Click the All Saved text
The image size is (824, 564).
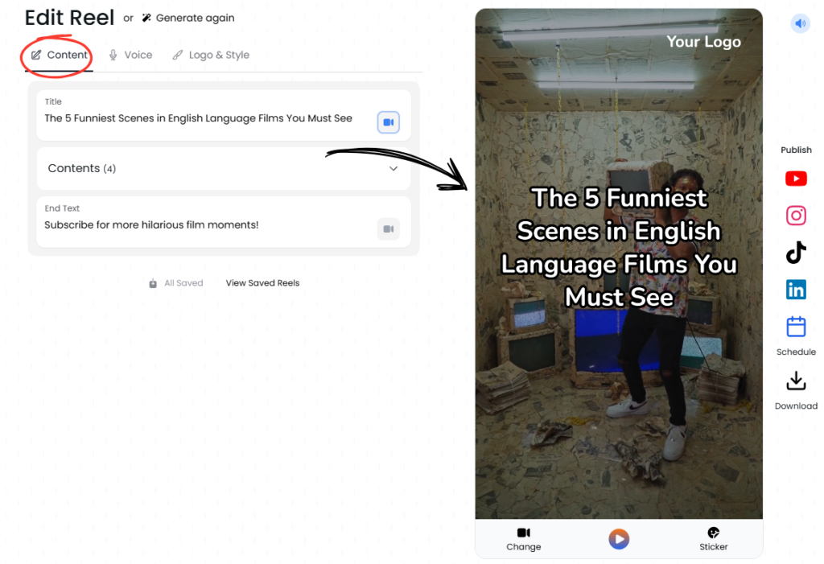click(183, 282)
